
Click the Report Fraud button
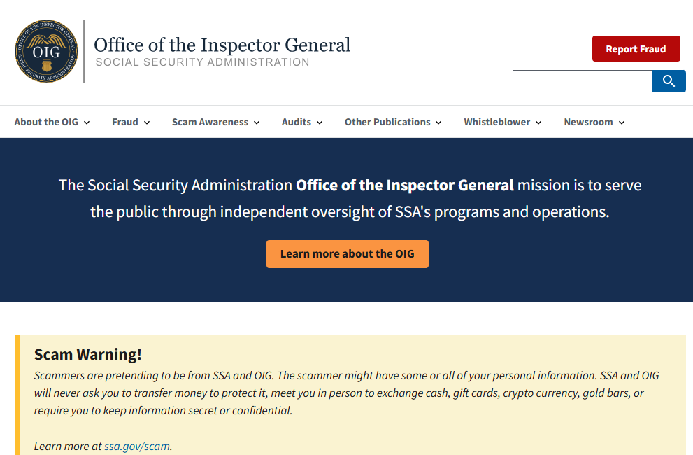point(636,48)
